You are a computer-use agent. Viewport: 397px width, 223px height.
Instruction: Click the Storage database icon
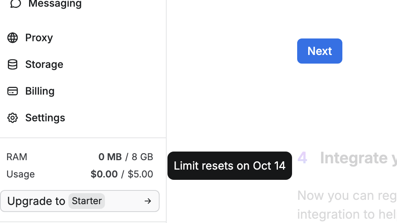coord(13,64)
